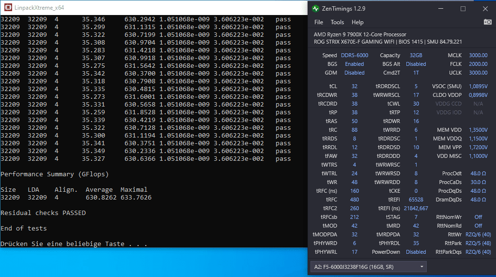Click the Cmd2T 1T value

coord(416,73)
